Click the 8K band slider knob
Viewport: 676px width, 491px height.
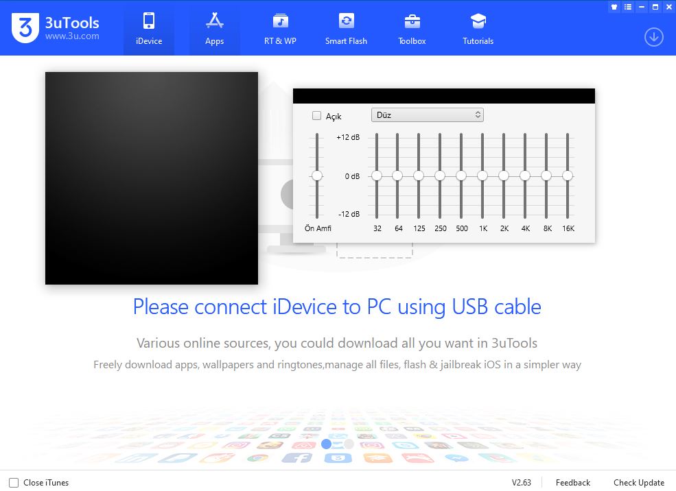[546, 176]
